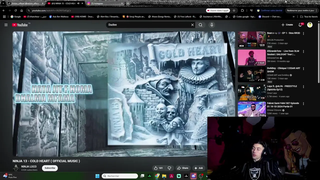Open the YouTube guide hamburger menu
320x180 pixels.
6,25
